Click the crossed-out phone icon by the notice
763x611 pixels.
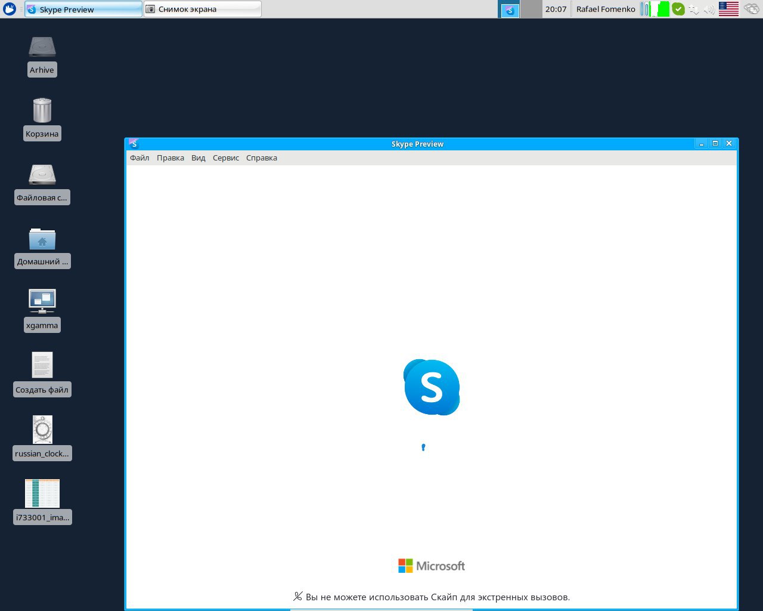tap(298, 596)
